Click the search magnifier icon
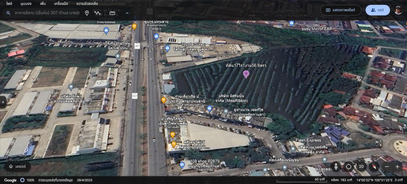This screenshot has height=184, width=407. [x=8, y=13]
